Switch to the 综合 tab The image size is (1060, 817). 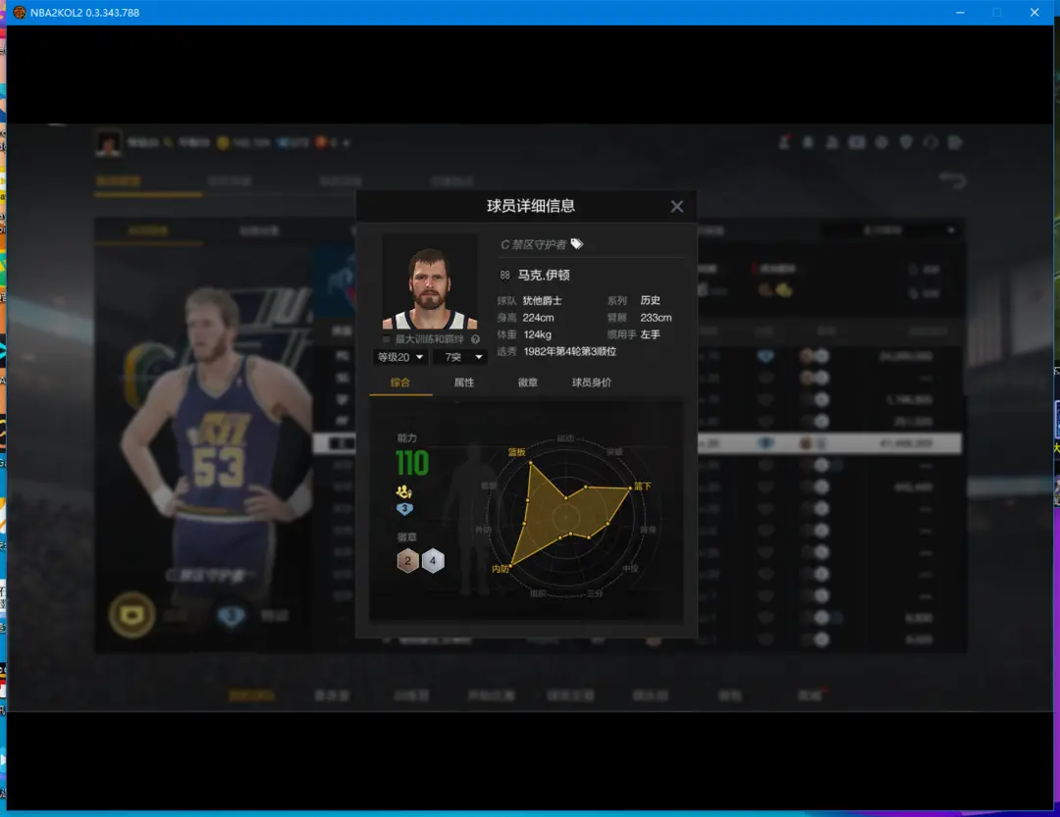(x=400, y=383)
